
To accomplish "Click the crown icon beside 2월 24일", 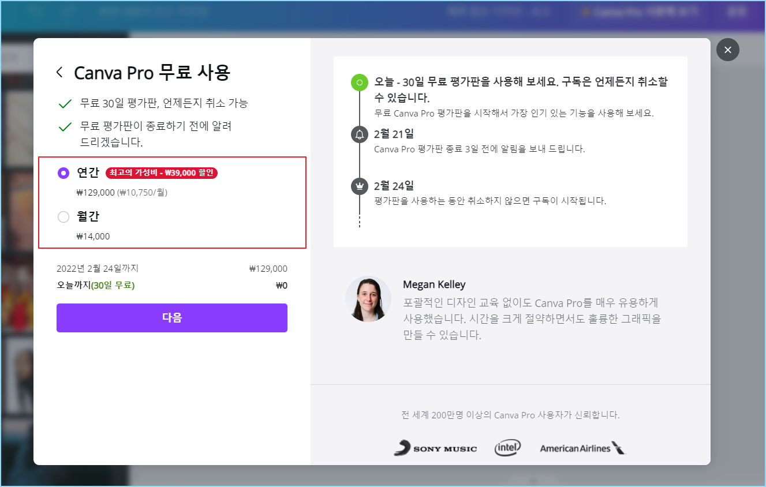I will pos(360,186).
